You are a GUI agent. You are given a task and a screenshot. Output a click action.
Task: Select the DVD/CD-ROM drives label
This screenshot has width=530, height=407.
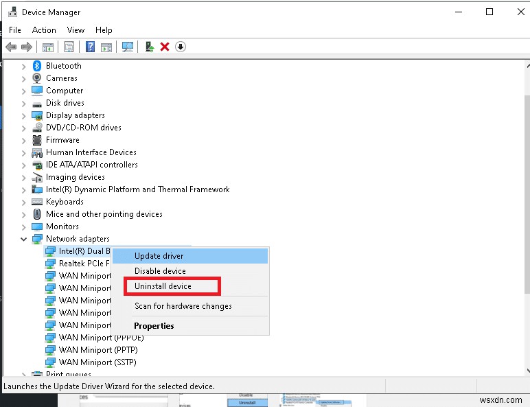coord(84,128)
